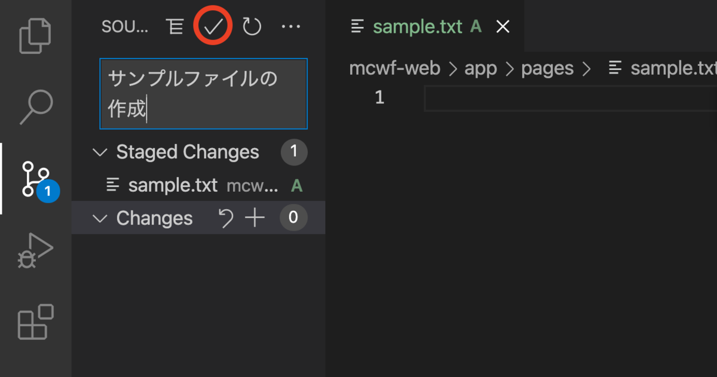Click mcwf-web in the breadcrumb
Image resolution: width=717 pixels, height=377 pixels.
pos(394,69)
